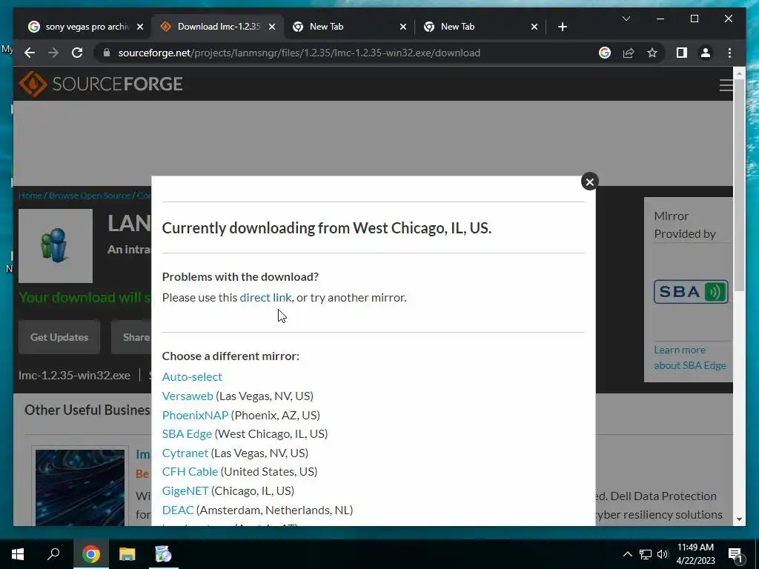Click the direct link for download
This screenshot has width=759, height=569.
pyautogui.click(x=265, y=298)
